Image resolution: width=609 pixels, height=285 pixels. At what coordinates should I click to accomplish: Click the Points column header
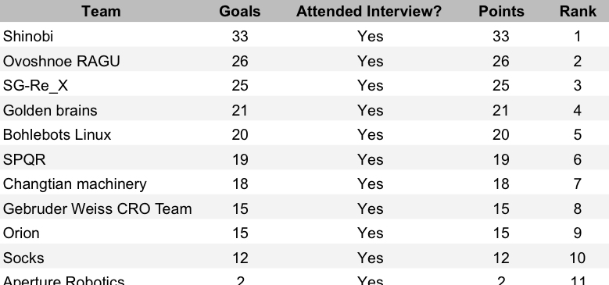tap(501, 11)
